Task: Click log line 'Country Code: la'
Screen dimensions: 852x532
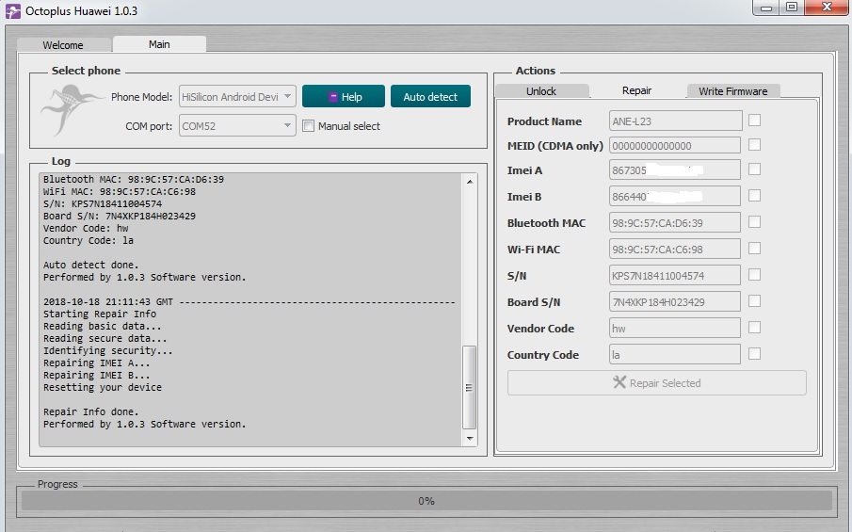Action: tap(88, 240)
